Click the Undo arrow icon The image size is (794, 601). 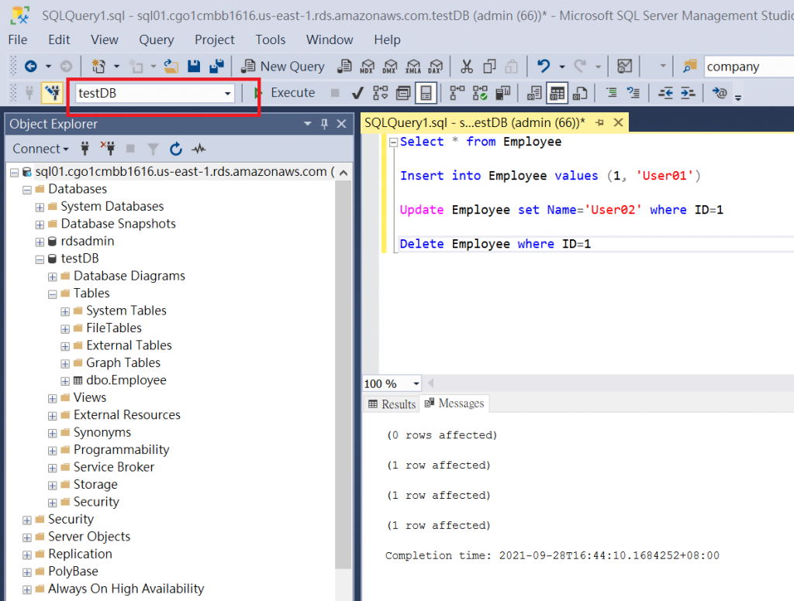(544, 67)
